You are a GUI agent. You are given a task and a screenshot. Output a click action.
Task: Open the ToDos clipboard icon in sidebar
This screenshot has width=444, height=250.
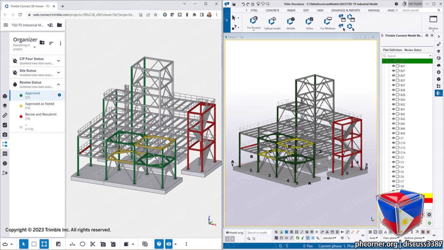tap(5, 125)
